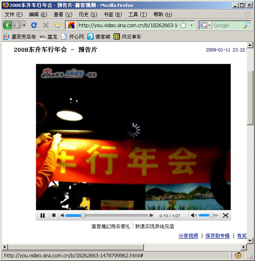Bookmark this page with the star icon
The width and height of the screenshot is (255, 261).
(x=183, y=25)
